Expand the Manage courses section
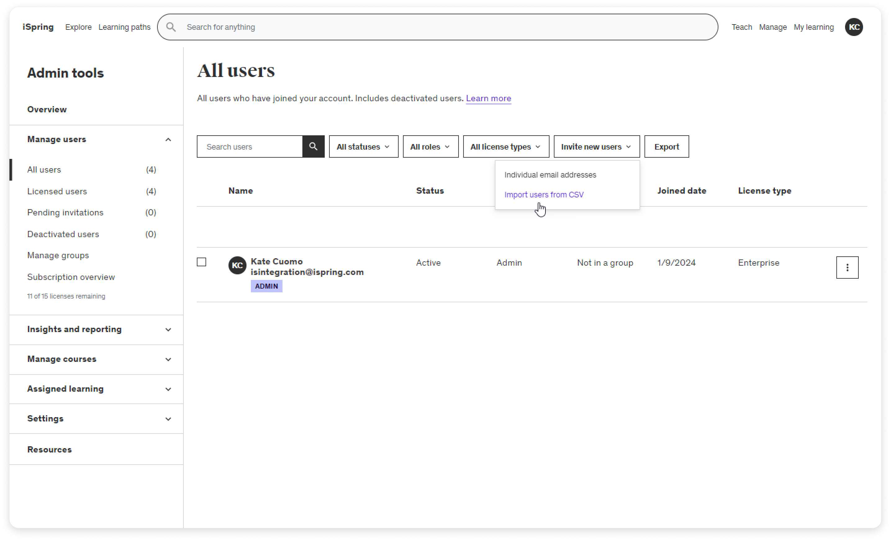 168,359
